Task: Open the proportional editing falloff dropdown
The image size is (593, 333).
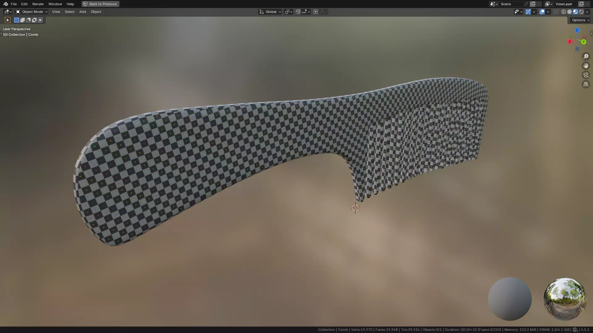Action: (x=324, y=12)
